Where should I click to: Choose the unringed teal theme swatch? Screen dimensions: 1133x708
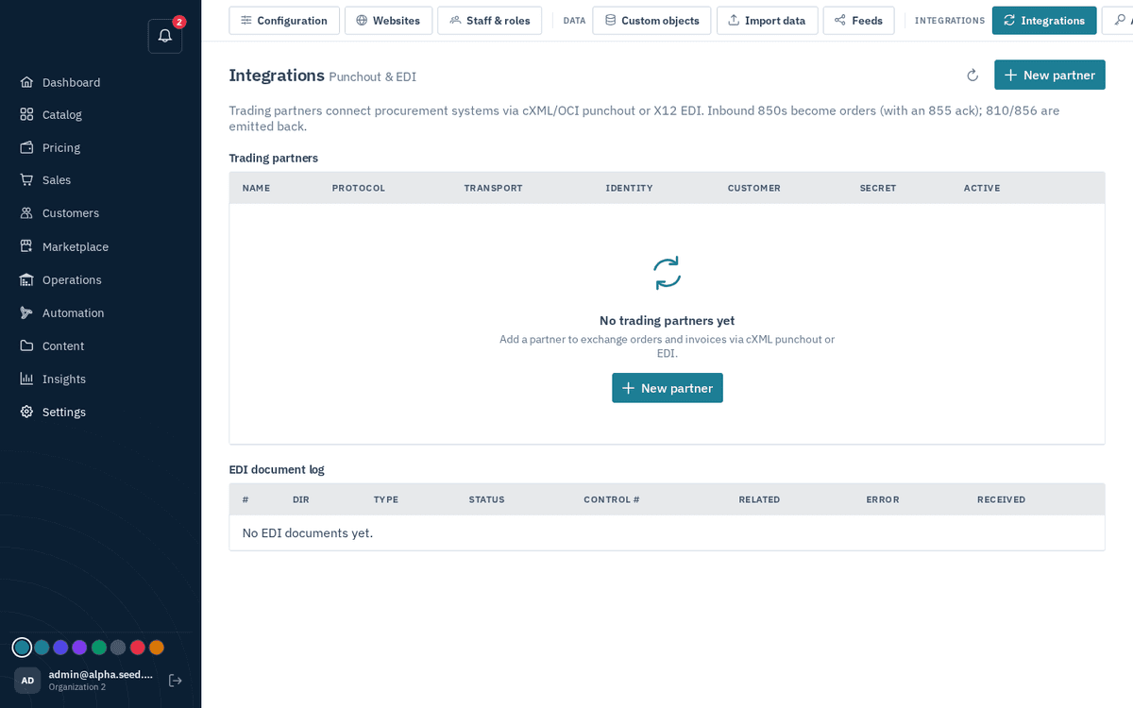(42, 648)
